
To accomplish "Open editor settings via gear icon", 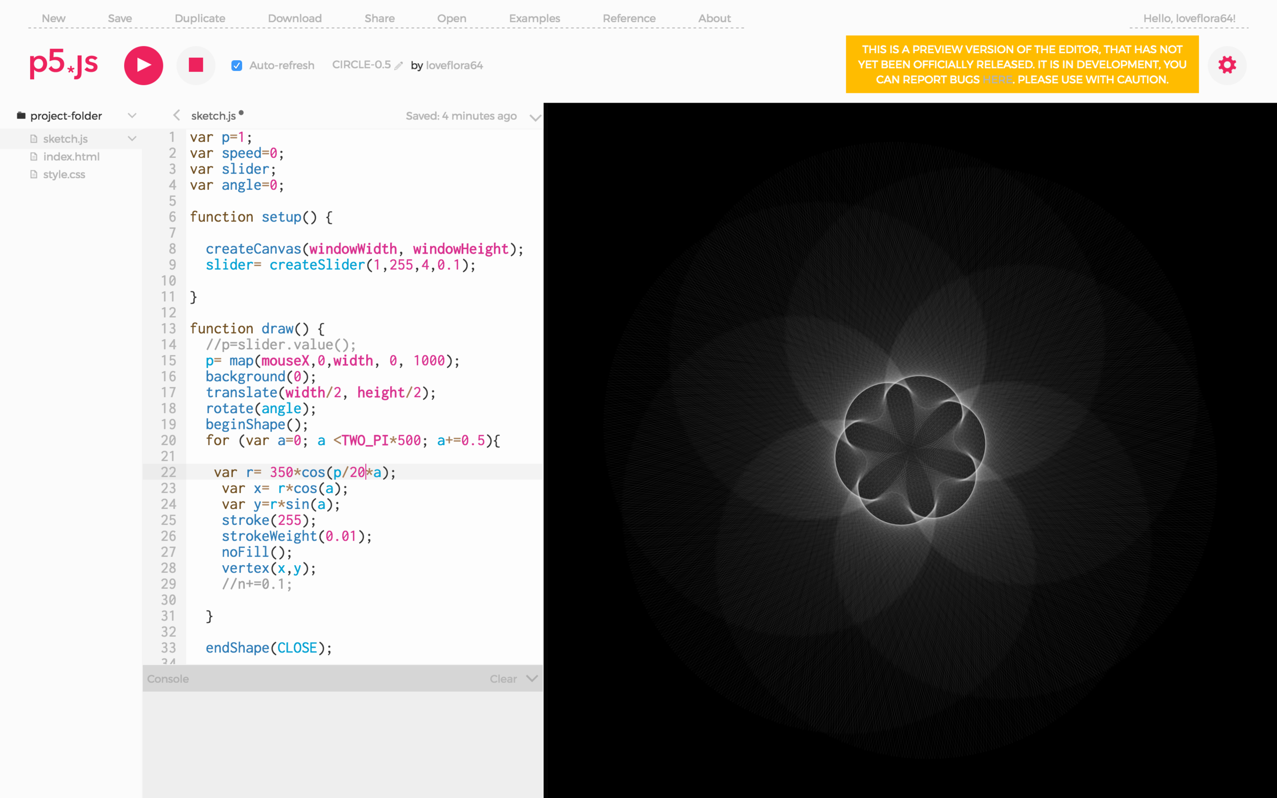I will [x=1227, y=65].
